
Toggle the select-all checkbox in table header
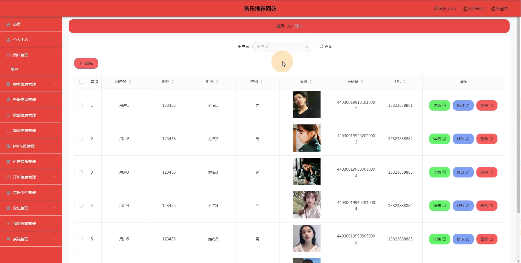(x=81, y=82)
